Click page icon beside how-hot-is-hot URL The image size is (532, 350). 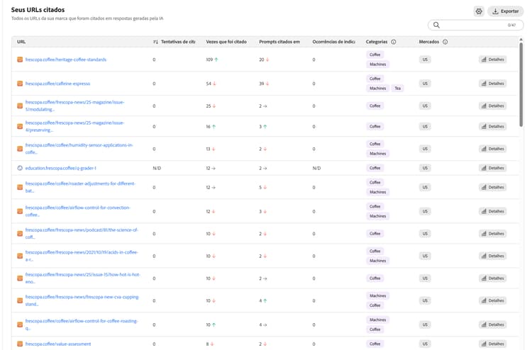(x=20, y=278)
